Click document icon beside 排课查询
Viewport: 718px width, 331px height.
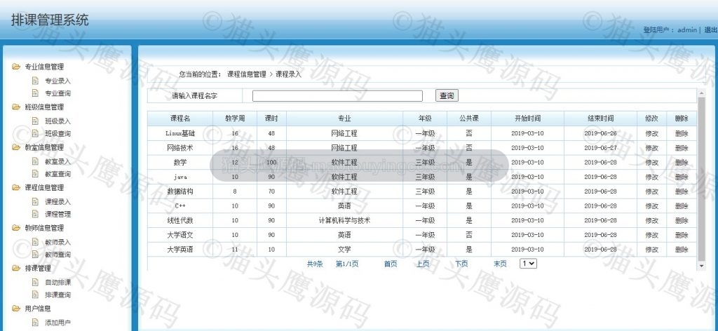(x=35, y=295)
